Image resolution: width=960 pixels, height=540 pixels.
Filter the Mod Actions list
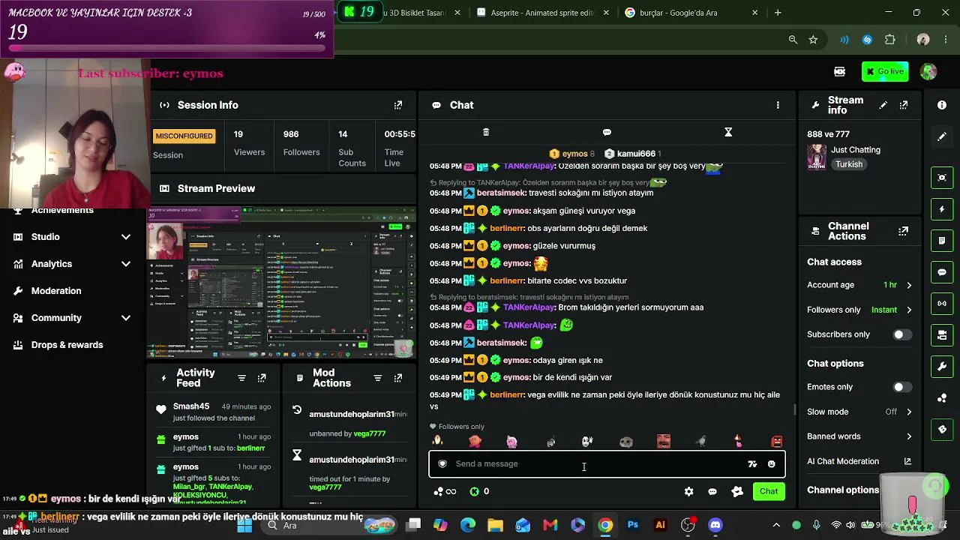378,378
